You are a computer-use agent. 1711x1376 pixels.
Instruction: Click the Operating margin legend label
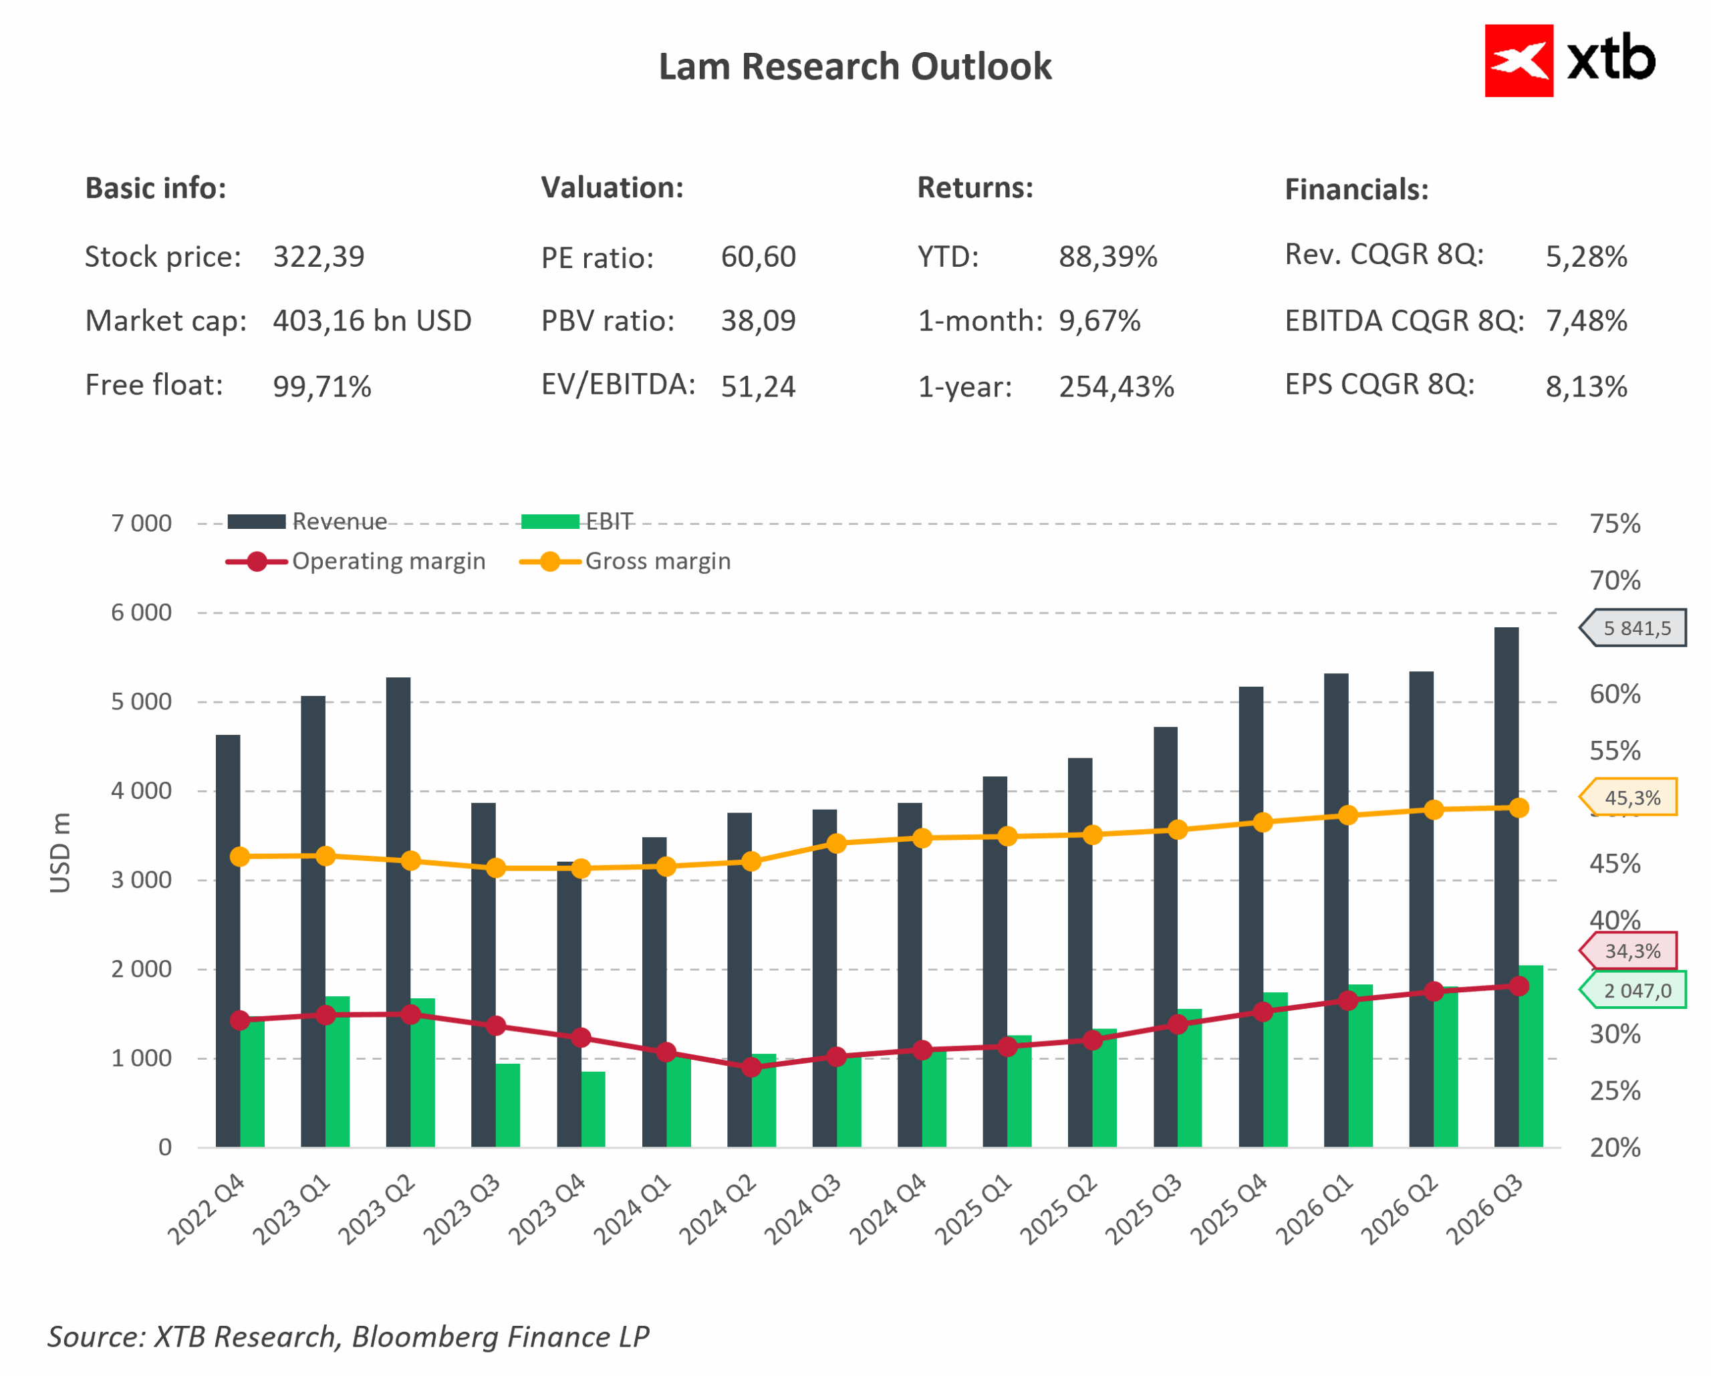tap(388, 562)
